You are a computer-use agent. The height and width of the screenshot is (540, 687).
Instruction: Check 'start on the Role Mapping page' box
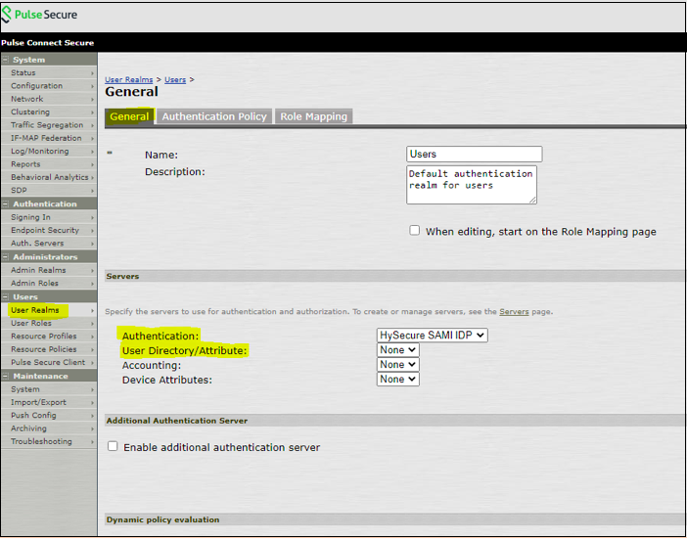click(415, 231)
